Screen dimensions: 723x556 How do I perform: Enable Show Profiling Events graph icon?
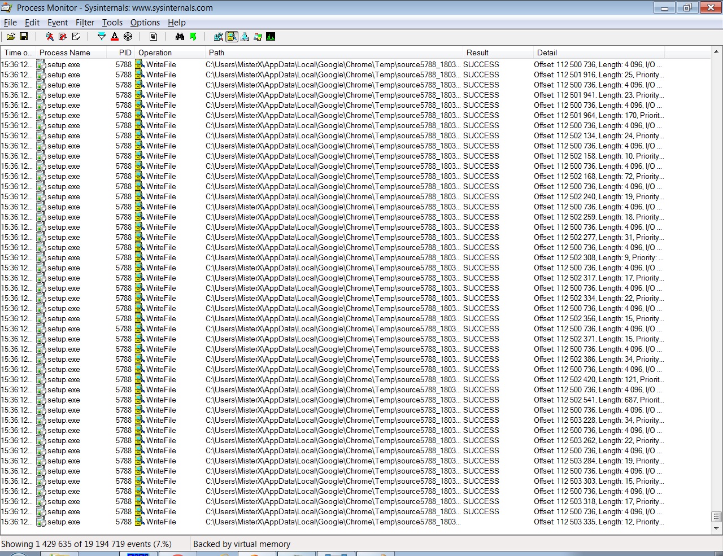click(271, 37)
